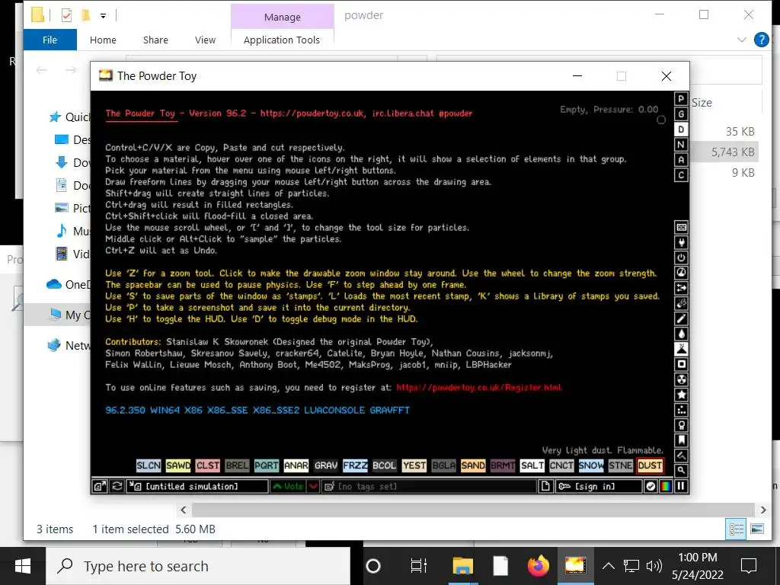780x585 pixels.
Task: Toggle the G gravity grid option
Action: point(681,114)
